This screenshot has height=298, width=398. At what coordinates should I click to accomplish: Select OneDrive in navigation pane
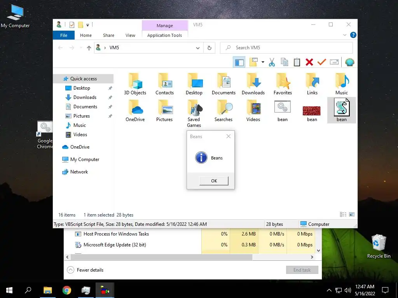pos(80,147)
